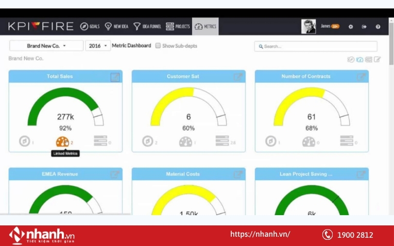The width and height of the screenshot is (394, 246).
Task: Go to the Goals tab
Action: click(90, 26)
